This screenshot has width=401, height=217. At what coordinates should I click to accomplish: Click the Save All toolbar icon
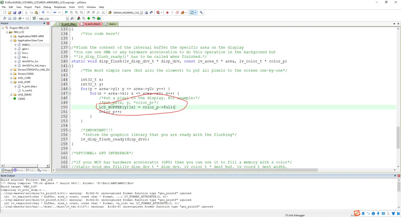20,12
